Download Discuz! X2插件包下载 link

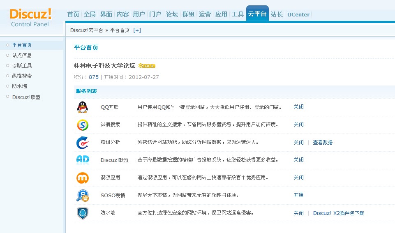(x=339, y=213)
